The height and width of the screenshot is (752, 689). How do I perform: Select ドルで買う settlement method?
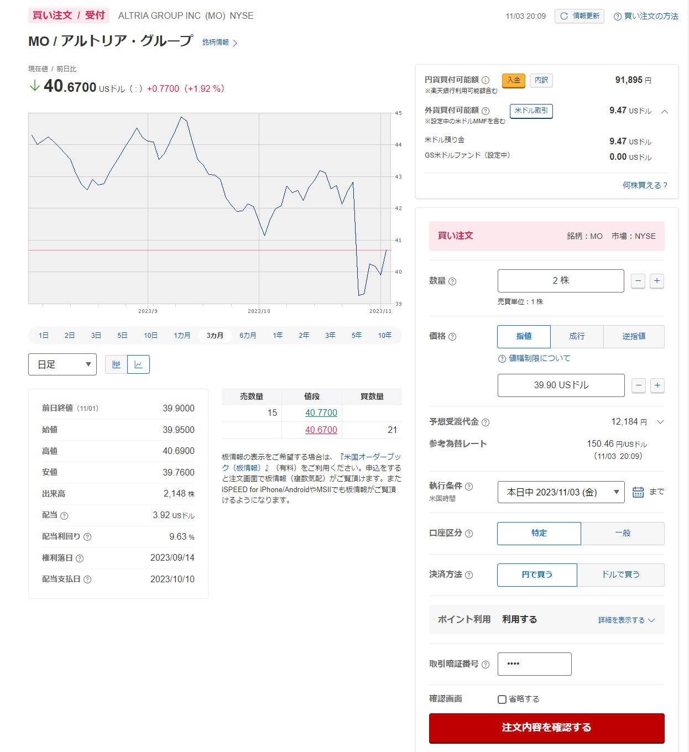pos(620,575)
